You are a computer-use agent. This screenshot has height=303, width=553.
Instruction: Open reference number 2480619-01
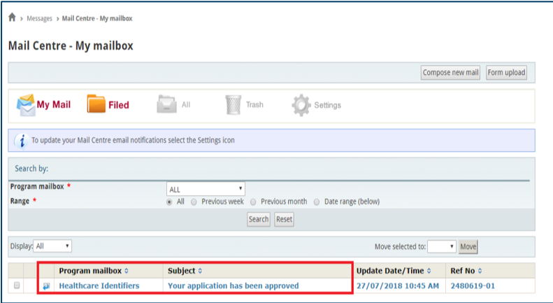[473, 286]
